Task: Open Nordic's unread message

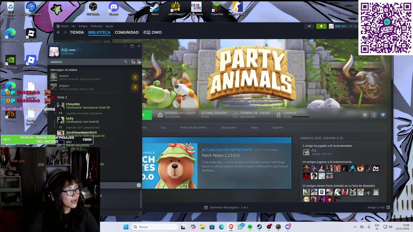Action: point(95,77)
